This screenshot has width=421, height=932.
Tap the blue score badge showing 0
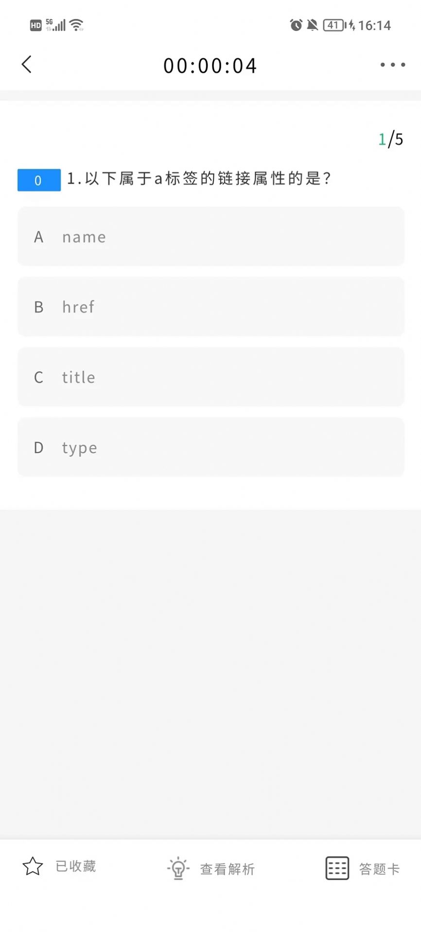click(x=39, y=180)
